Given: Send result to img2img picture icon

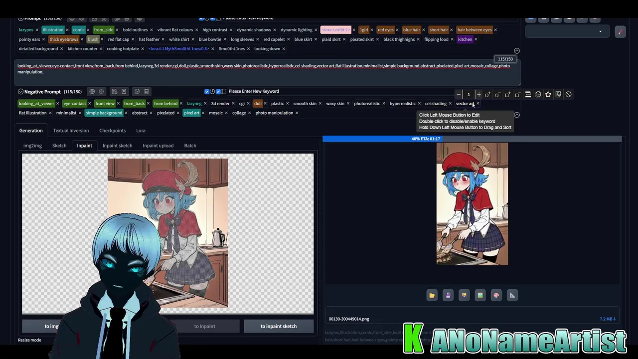Looking at the screenshot, I should (480, 295).
